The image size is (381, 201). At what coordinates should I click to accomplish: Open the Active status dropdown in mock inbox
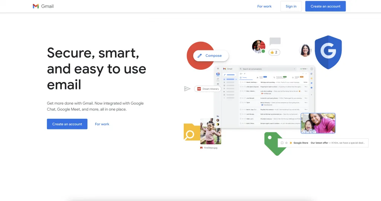(x=304, y=69)
